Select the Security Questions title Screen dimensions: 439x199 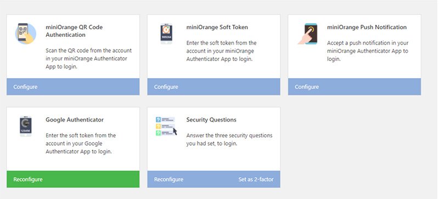click(x=211, y=120)
